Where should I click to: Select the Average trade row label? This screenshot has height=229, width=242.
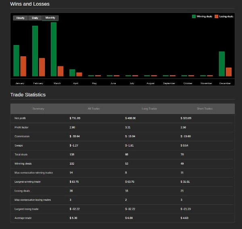click(23, 218)
